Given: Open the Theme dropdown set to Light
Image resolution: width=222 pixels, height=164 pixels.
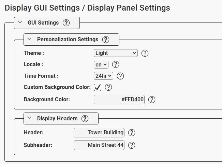Looking at the screenshot, I should pos(116,53).
